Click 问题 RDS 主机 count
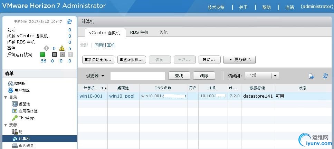This screenshot has width=334, height=149. [70, 42]
